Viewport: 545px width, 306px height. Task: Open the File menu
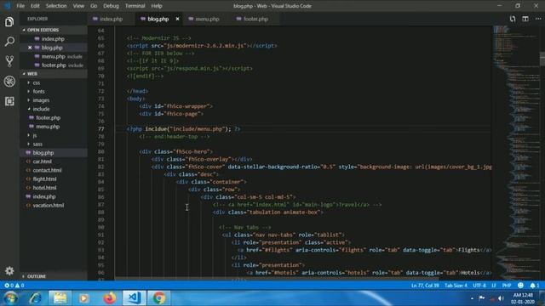pos(20,6)
